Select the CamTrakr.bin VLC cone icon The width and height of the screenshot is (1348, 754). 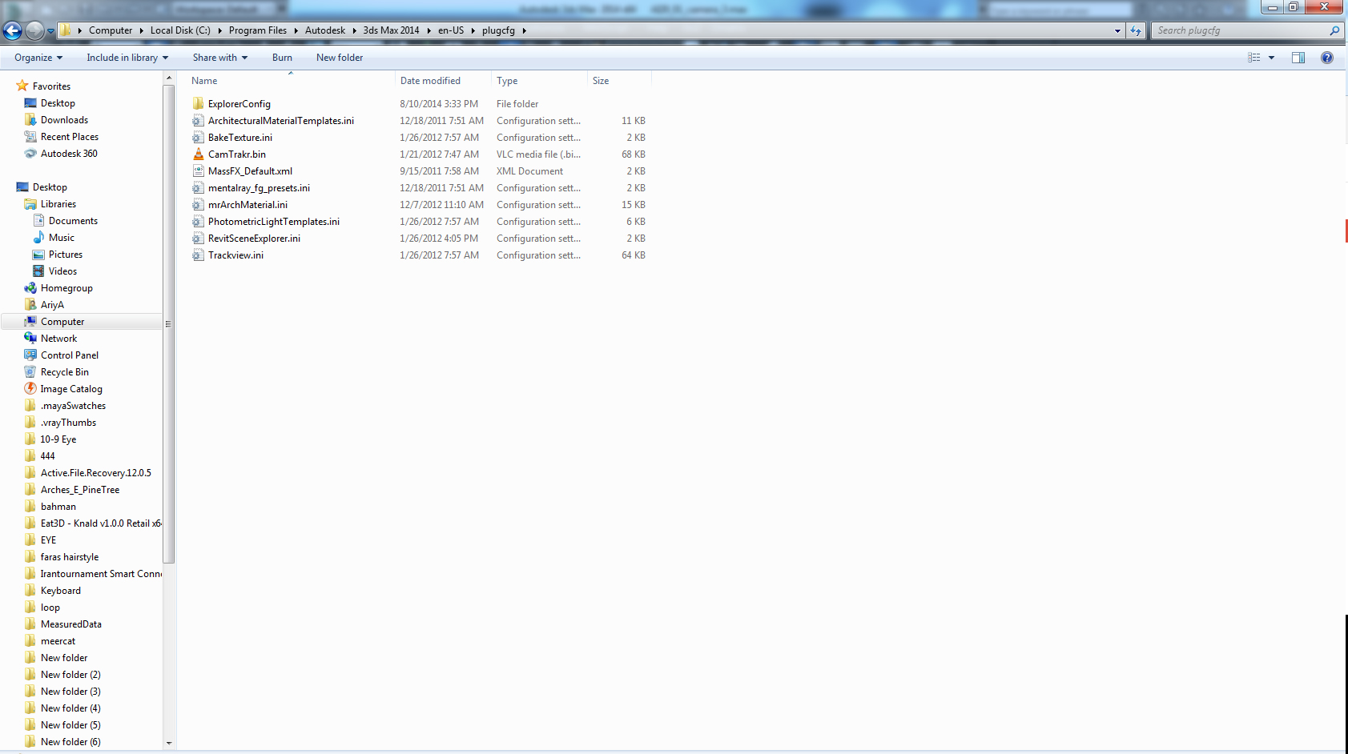[x=199, y=154]
